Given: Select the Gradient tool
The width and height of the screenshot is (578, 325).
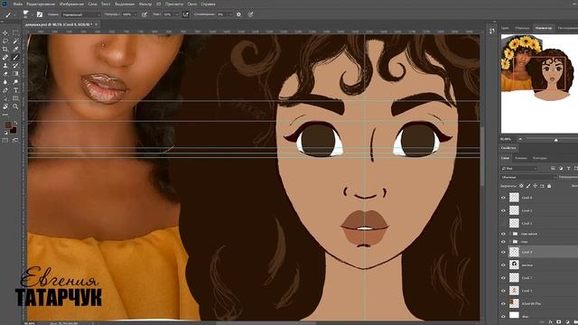Looking at the screenshot, I should [15, 74].
